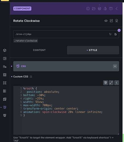Expand the CSS section dropdown chevron
This screenshot has height=142, width=124.
click(115, 66)
